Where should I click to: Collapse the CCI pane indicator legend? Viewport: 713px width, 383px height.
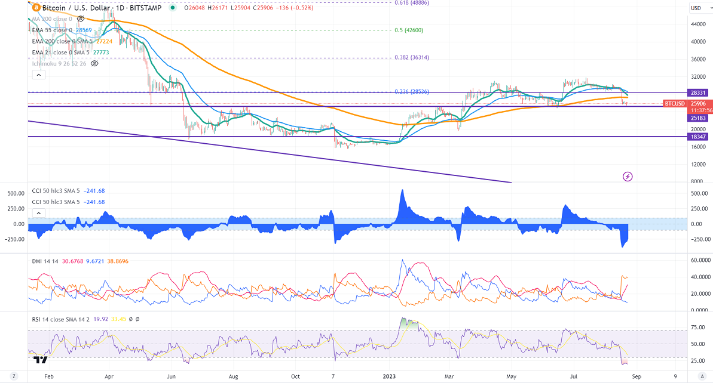(39, 214)
